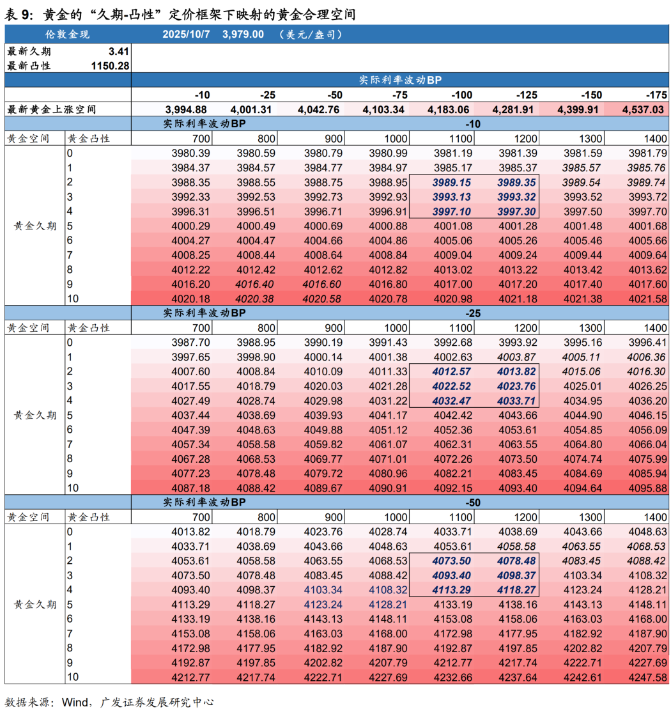Select the cell with value 3987.70
Image resolution: width=671 pixels, height=716 pixels.
pyautogui.click(x=191, y=342)
